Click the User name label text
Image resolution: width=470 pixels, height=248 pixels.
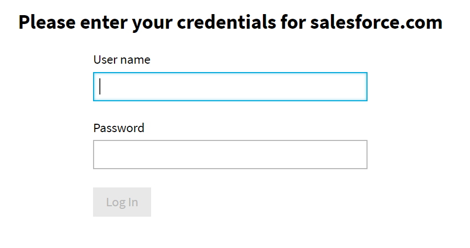click(122, 60)
